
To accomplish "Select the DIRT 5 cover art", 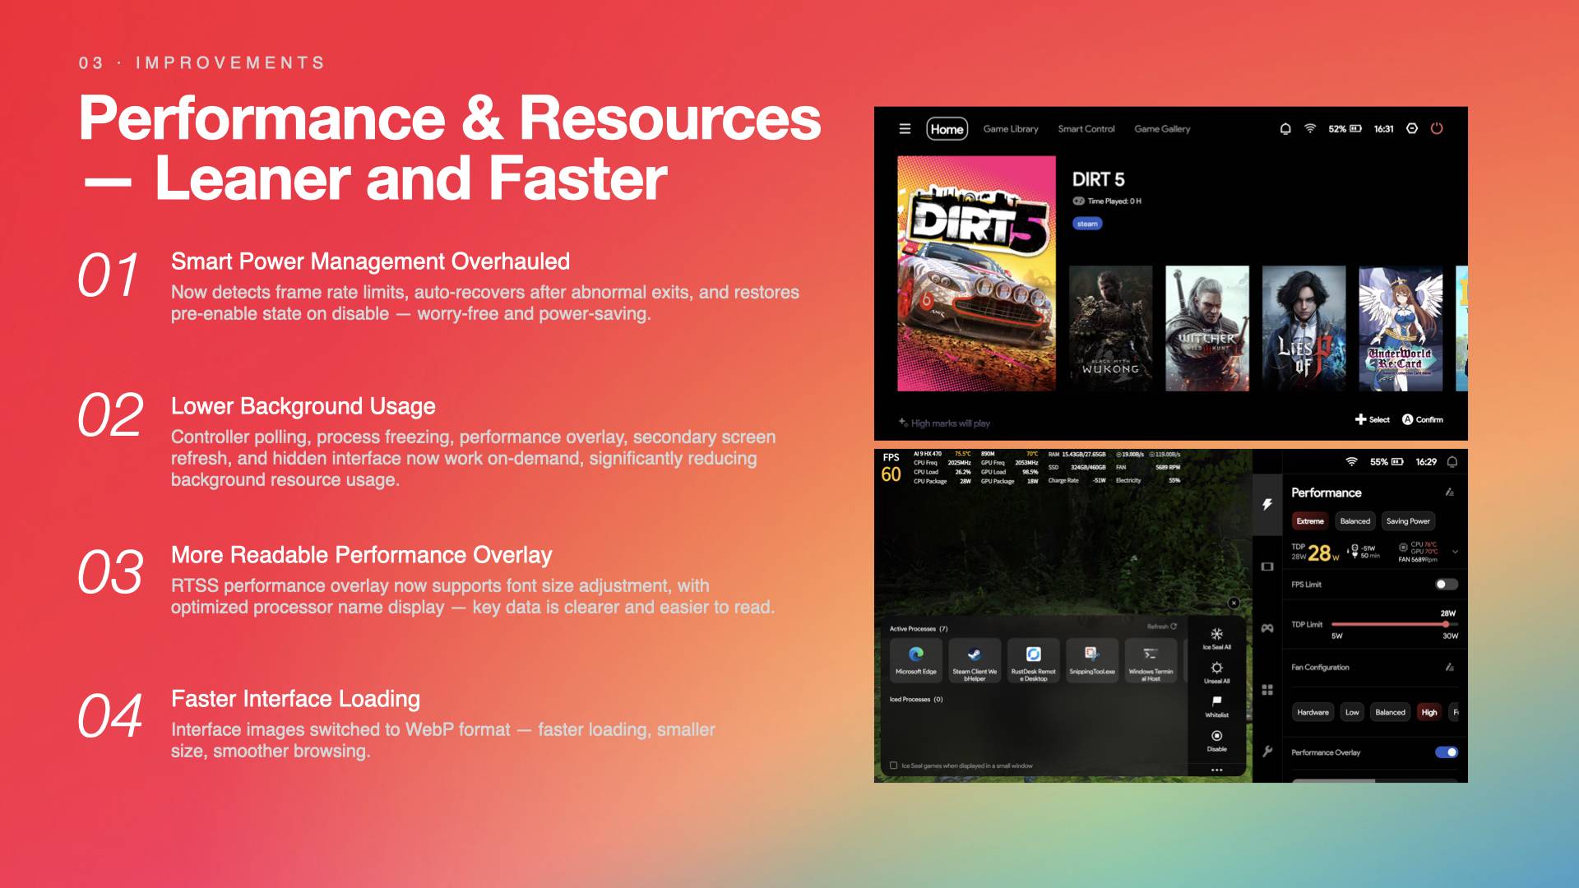I will point(976,273).
